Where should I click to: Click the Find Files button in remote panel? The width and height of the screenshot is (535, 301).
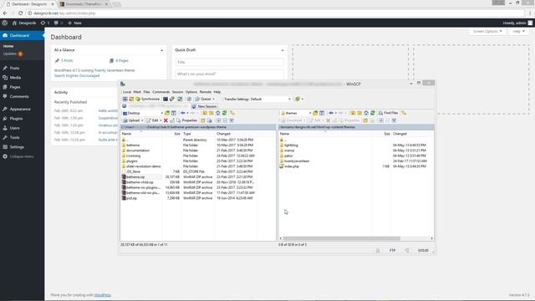[388, 113]
